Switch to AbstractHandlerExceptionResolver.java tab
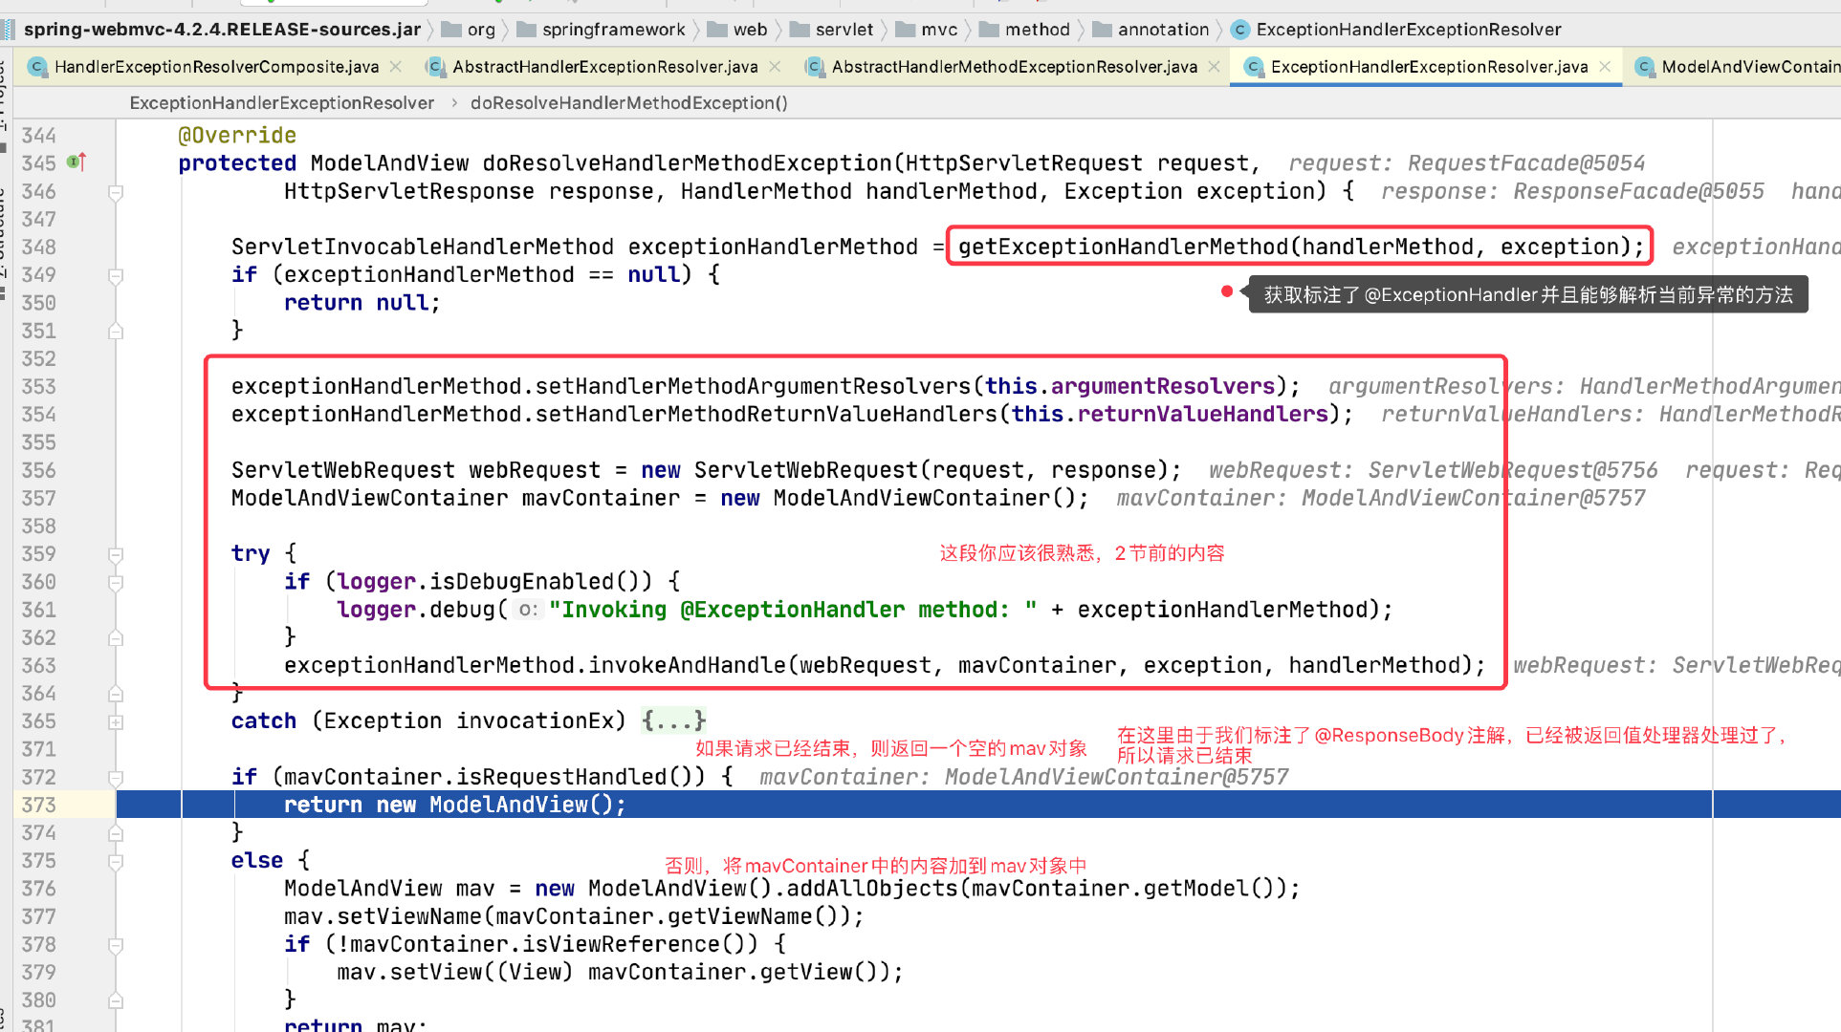1841x1032 pixels. pos(604,67)
